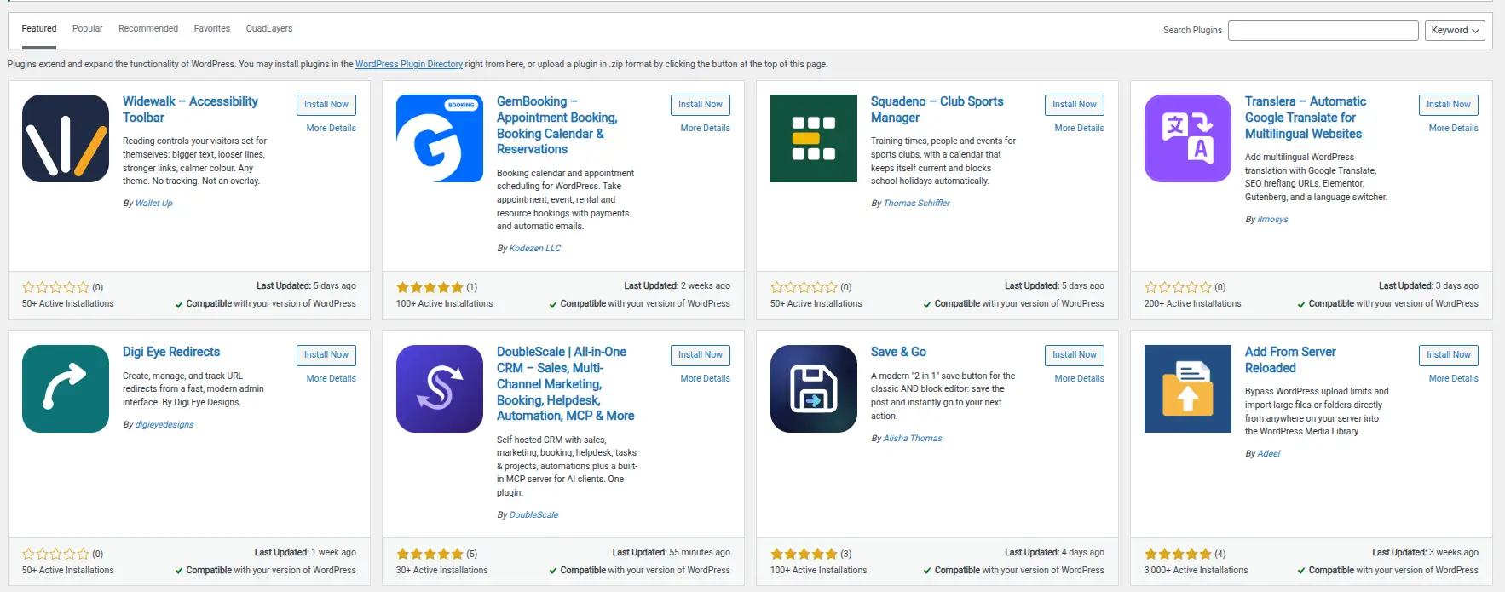Viewport: 1505px width, 592px height.
Task: Install the DoubleScale CRM plugin
Action: (701, 355)
